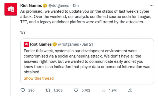Image resolution: width=158 pixels, height=96 pixels.
Task: Open the Riot Games profile avatar
Action: pyautogui.click(x=11, y=9)
